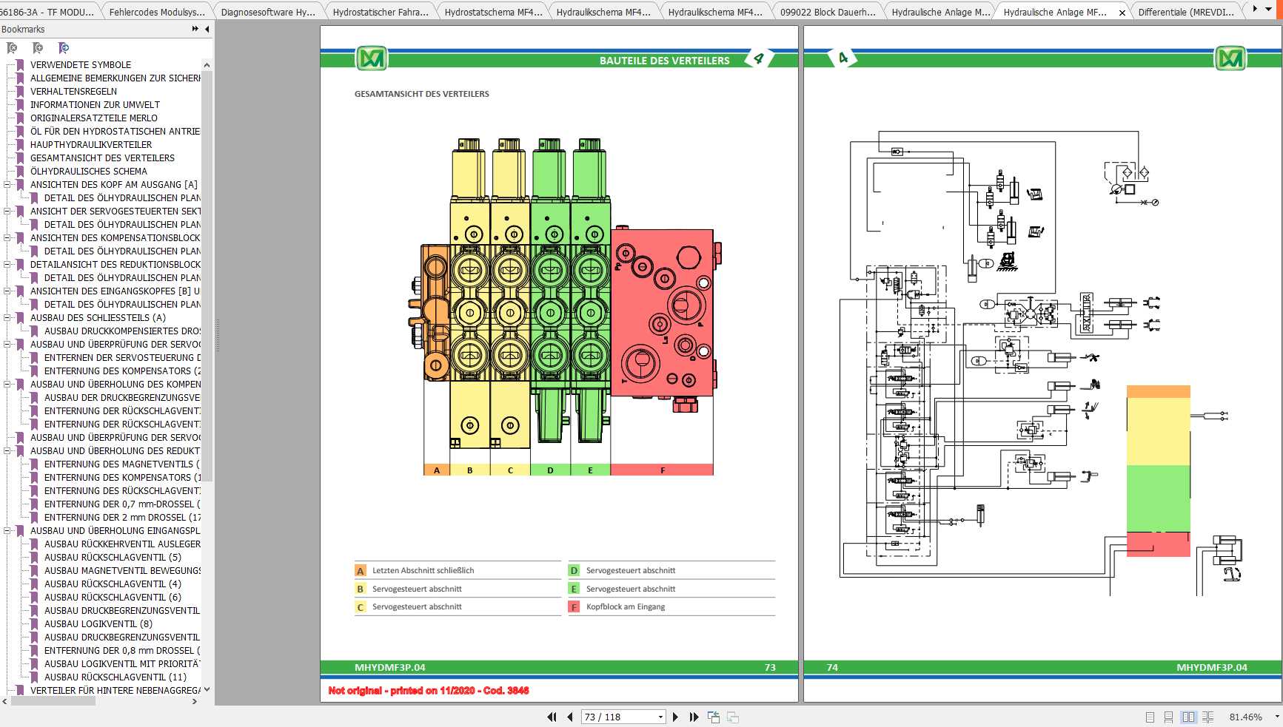Collapse the Bookmarks panel
This screenshot has height=727, width=1283.
[207, 29]
